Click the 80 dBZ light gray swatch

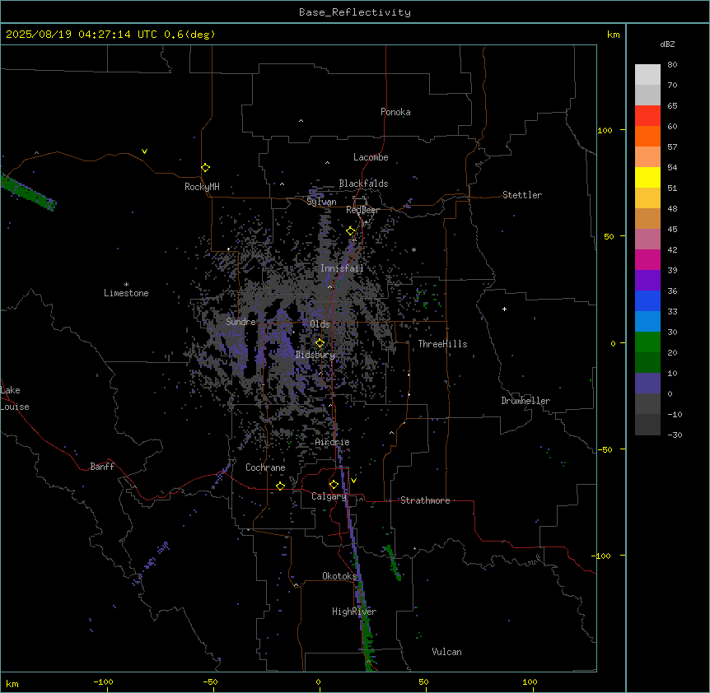(x=647, y=75)
